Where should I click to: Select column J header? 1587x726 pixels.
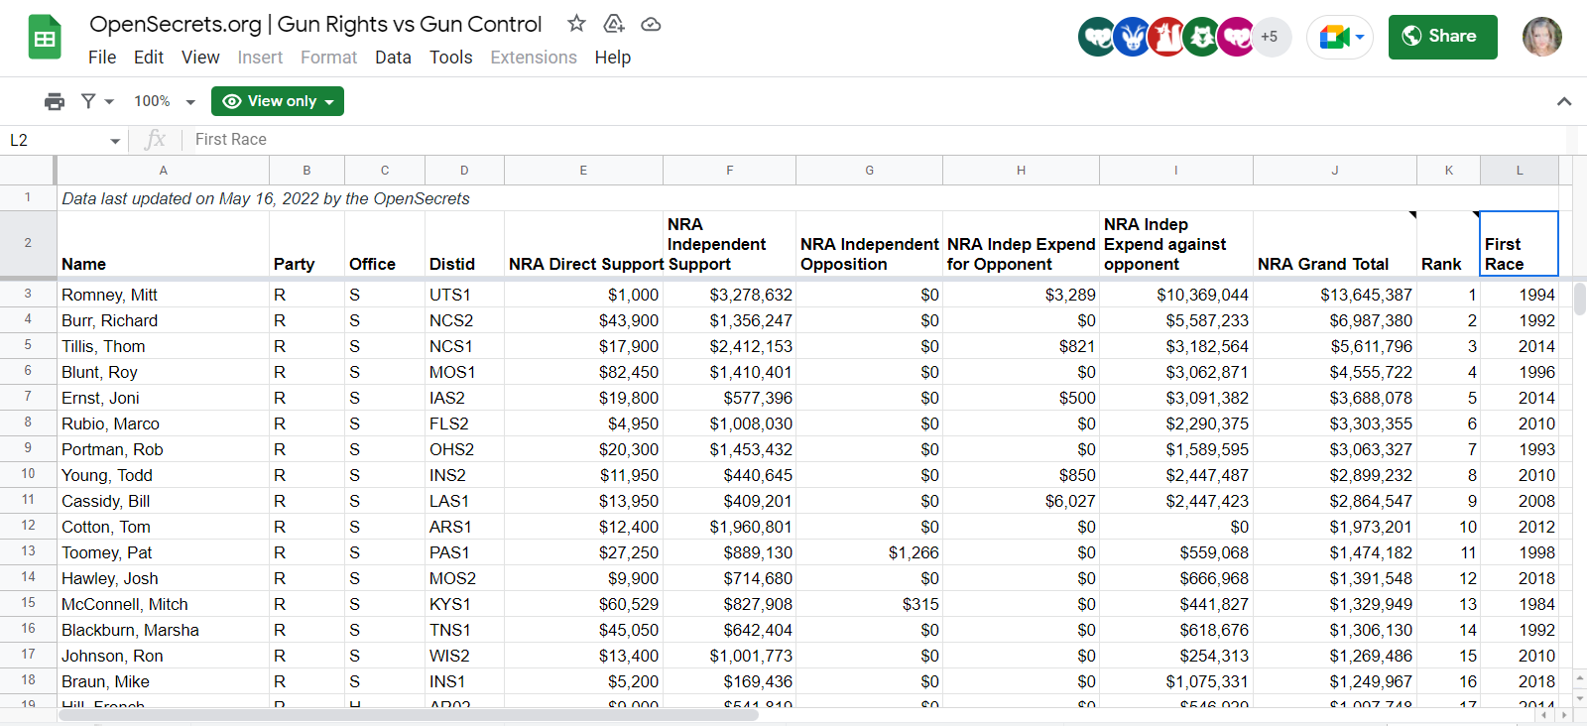point(1335,171)
